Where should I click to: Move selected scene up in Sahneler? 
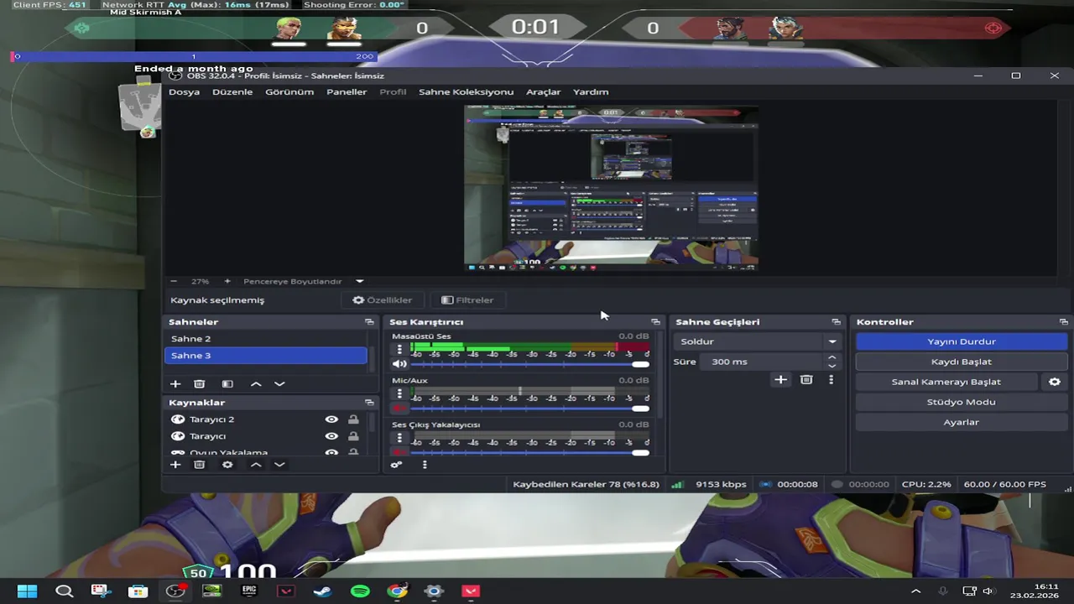tap(256, 383)
